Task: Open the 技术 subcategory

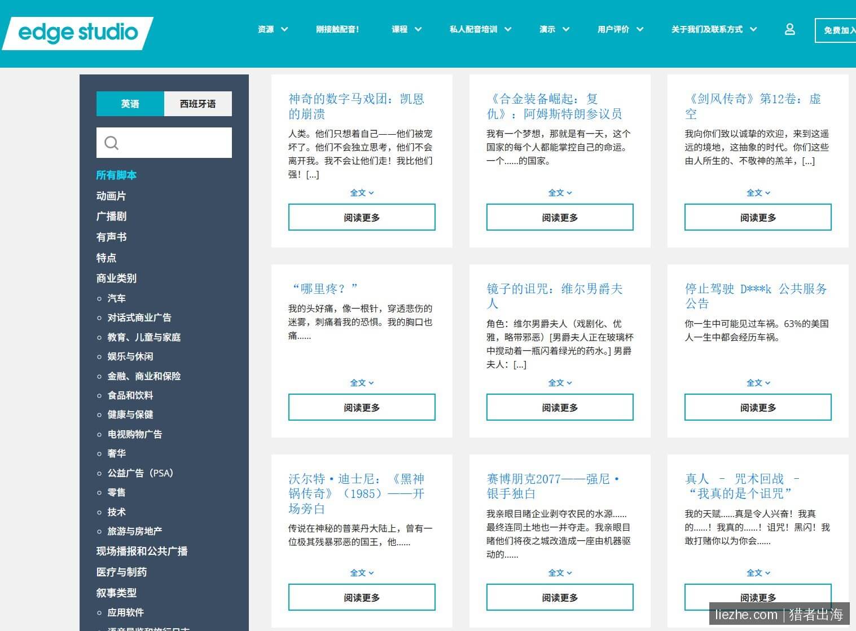Action: [117, 512]
